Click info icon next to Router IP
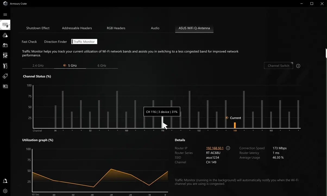This screenshot has width=327, height=196. tap(228, 148)
